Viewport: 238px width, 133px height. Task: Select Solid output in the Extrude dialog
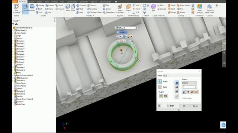coord(161,96)
